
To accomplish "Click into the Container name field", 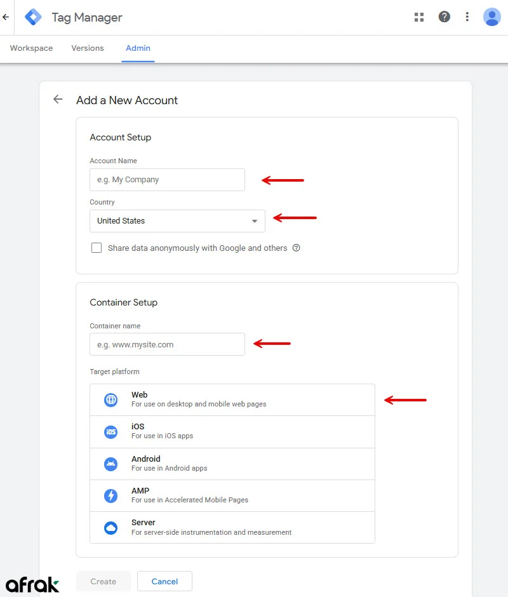I will [167, 345].
